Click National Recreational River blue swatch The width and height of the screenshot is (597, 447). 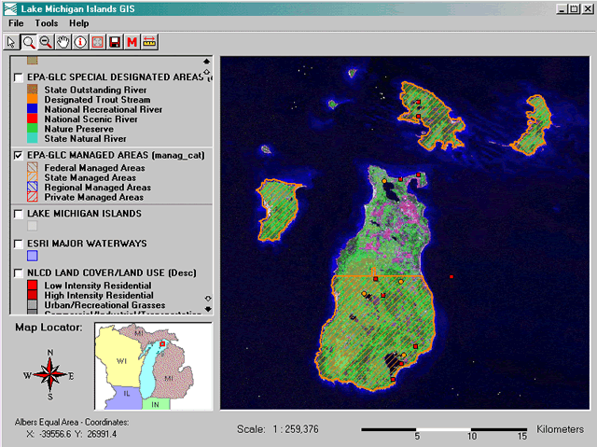tap(33, 109)
